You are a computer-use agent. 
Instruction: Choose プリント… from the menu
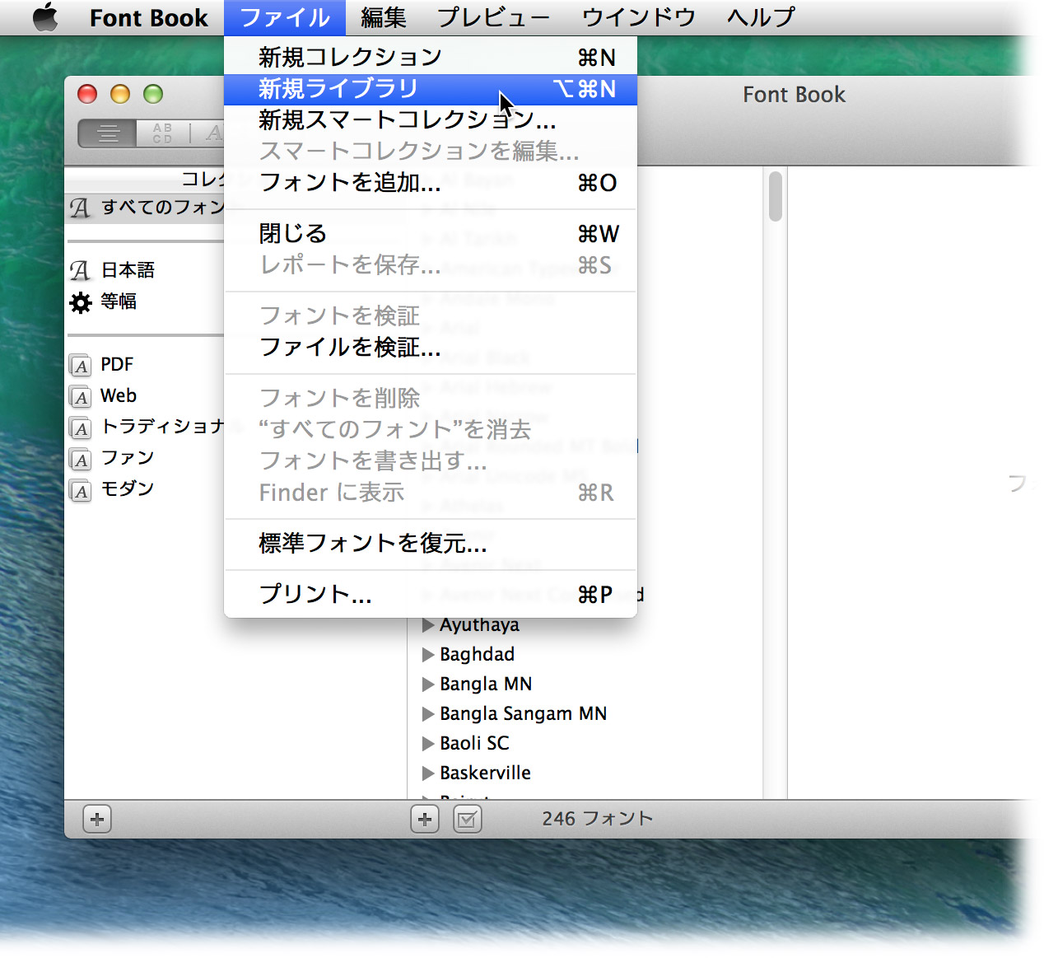[x=431, y=595]
